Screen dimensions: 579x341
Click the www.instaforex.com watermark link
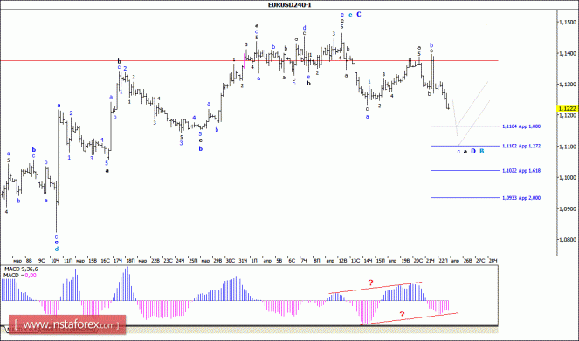[67, 324]
